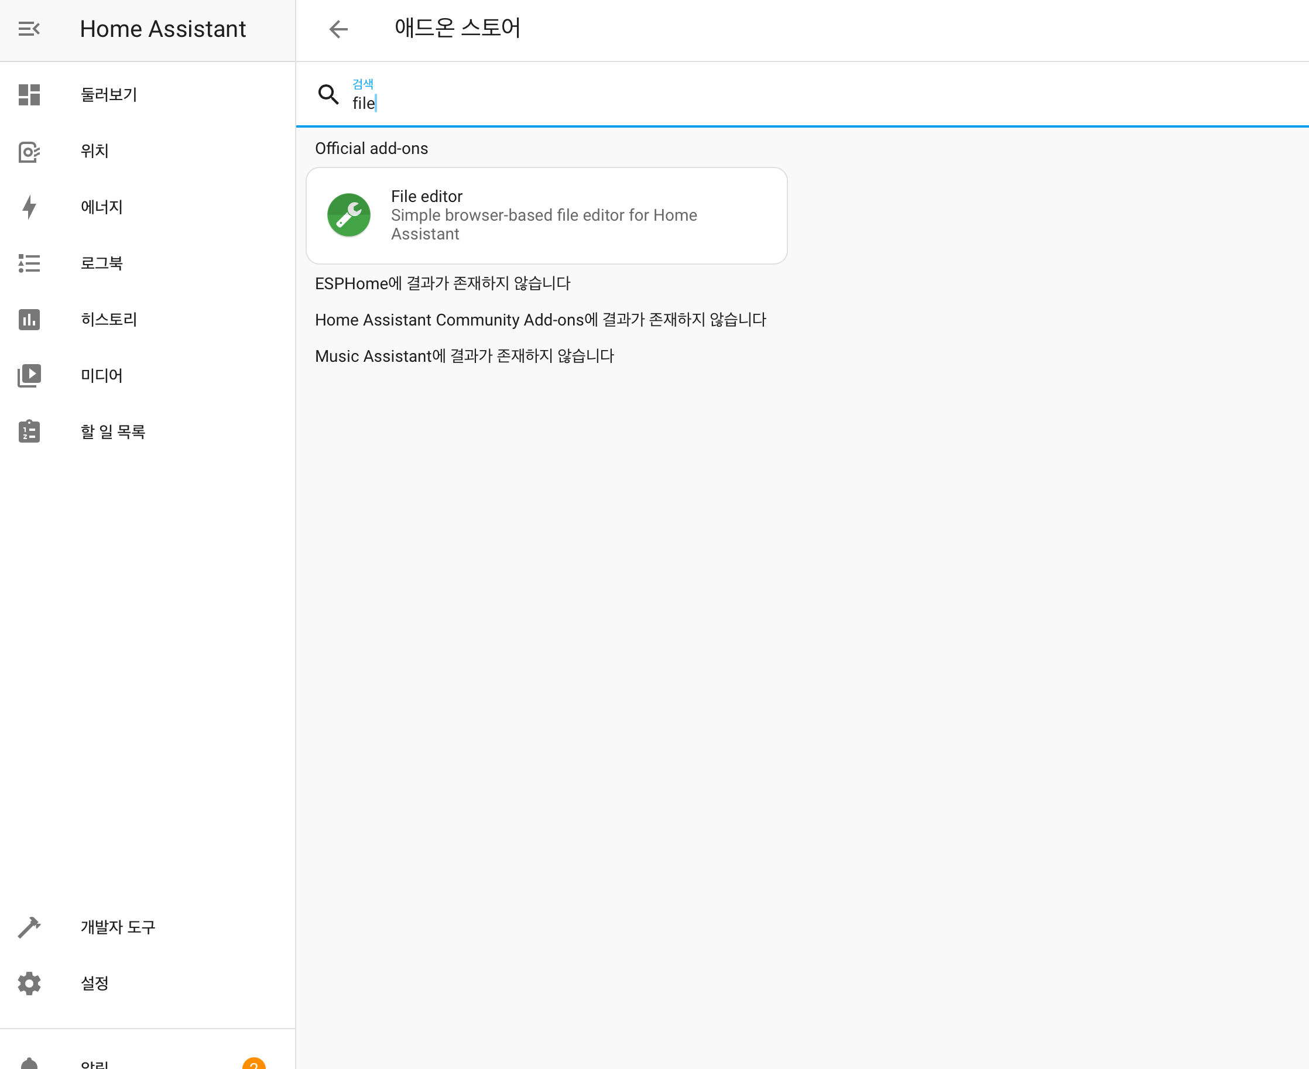Open 위치 in the sidebar
The width and height of the screenshot is (1309, 1069).
click(148, 152)
